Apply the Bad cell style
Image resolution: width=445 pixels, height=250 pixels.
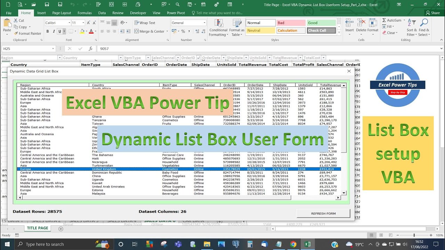click(x=291, y=23)
